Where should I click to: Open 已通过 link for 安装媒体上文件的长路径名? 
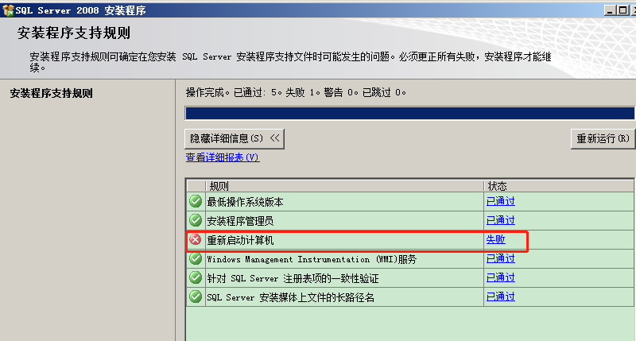pos(501,296)
